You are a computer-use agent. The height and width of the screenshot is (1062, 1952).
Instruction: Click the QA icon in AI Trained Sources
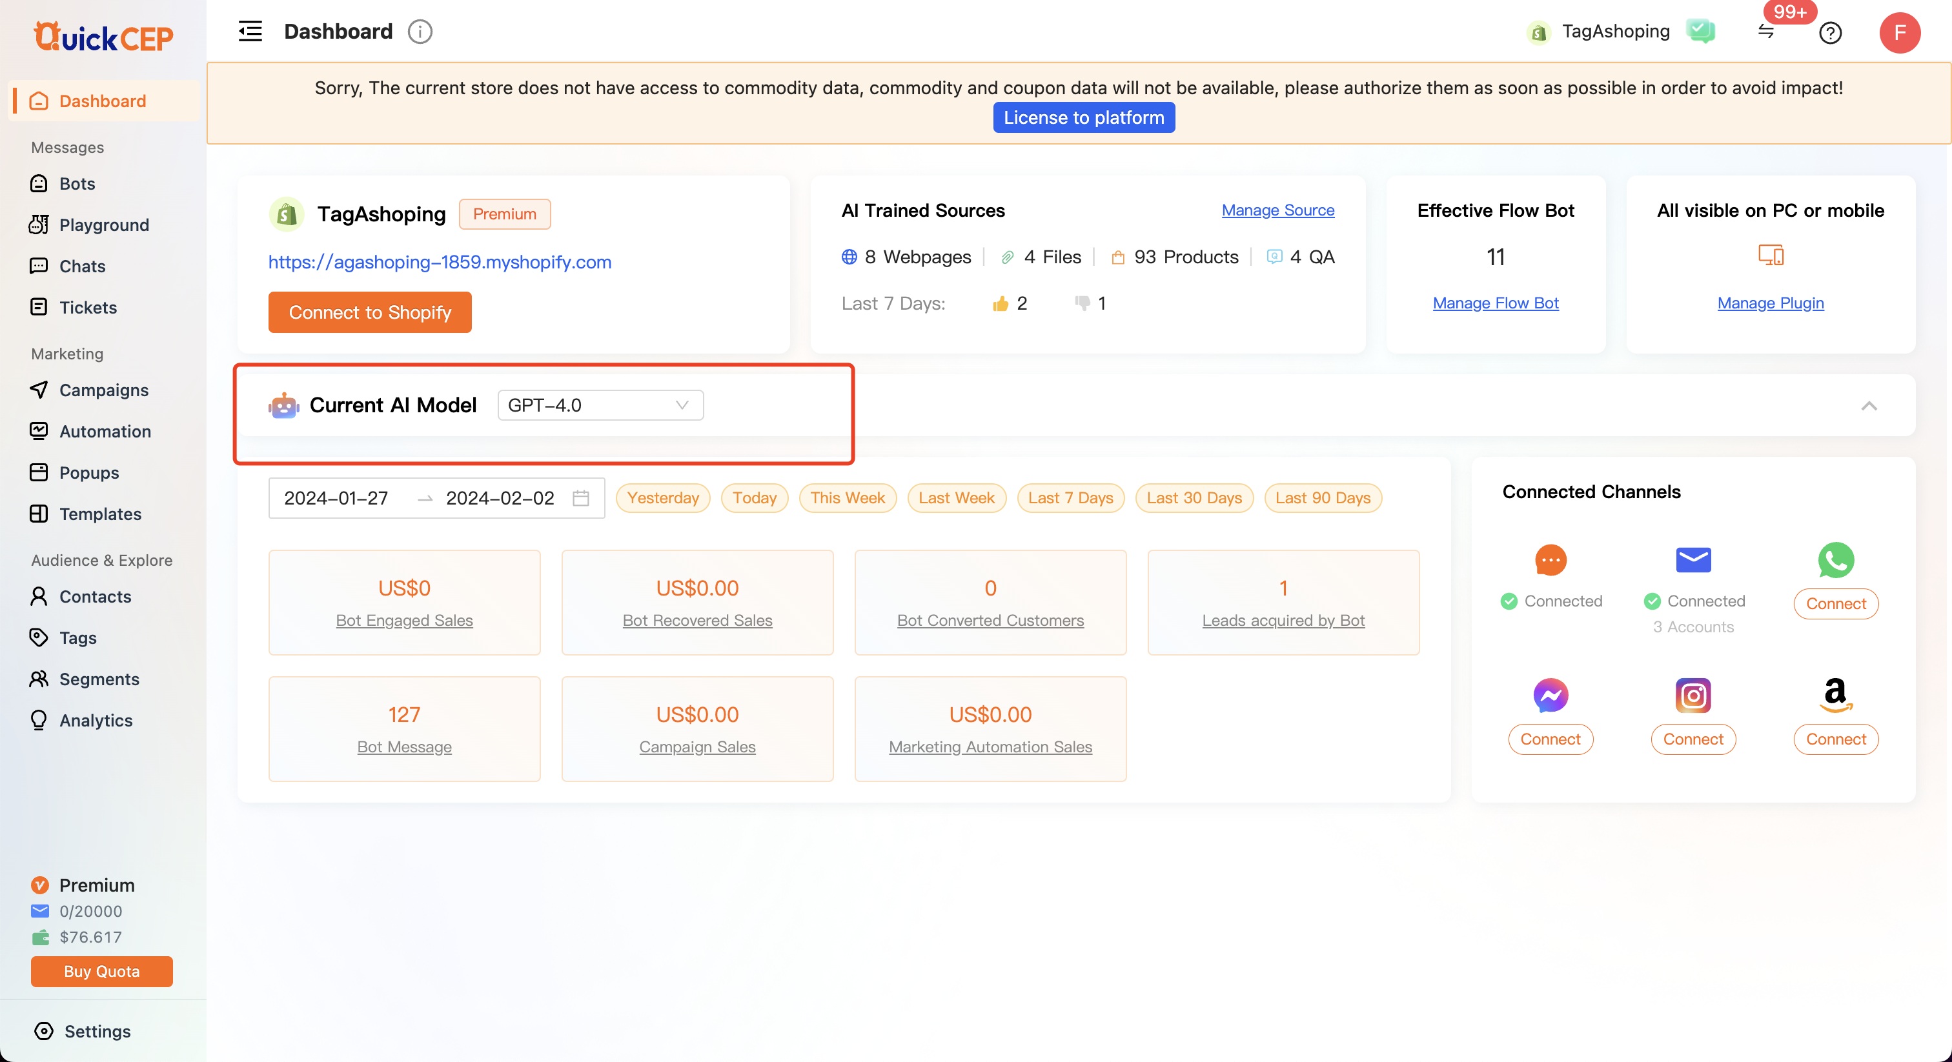pos(1275,257)
